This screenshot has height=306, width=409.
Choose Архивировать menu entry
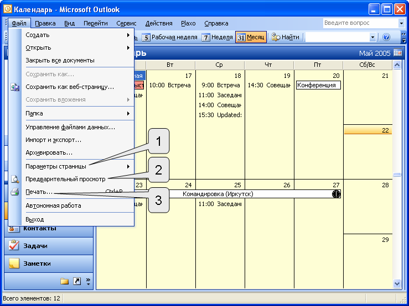click(77, 152)
